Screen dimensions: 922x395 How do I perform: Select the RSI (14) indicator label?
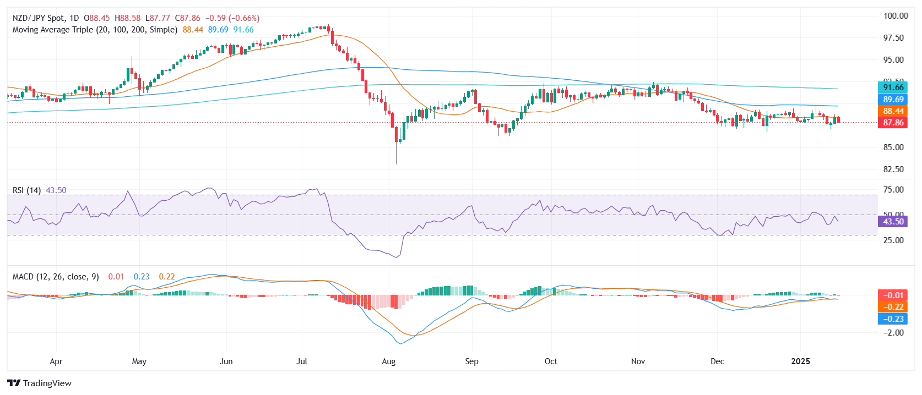26,190
